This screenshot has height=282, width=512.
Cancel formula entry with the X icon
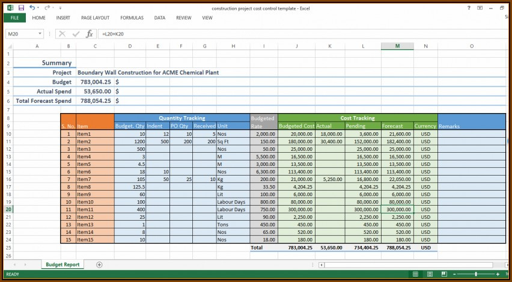point(62,34)
